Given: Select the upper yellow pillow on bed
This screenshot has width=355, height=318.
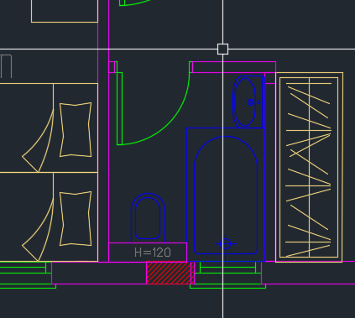Looking at the screenshot, I should (76, 130).
